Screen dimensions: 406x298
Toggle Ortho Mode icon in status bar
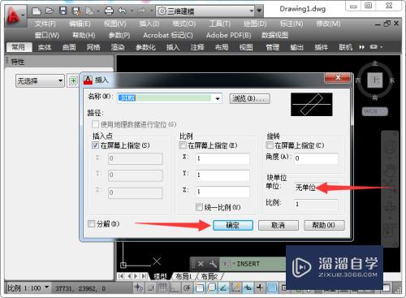175,287
